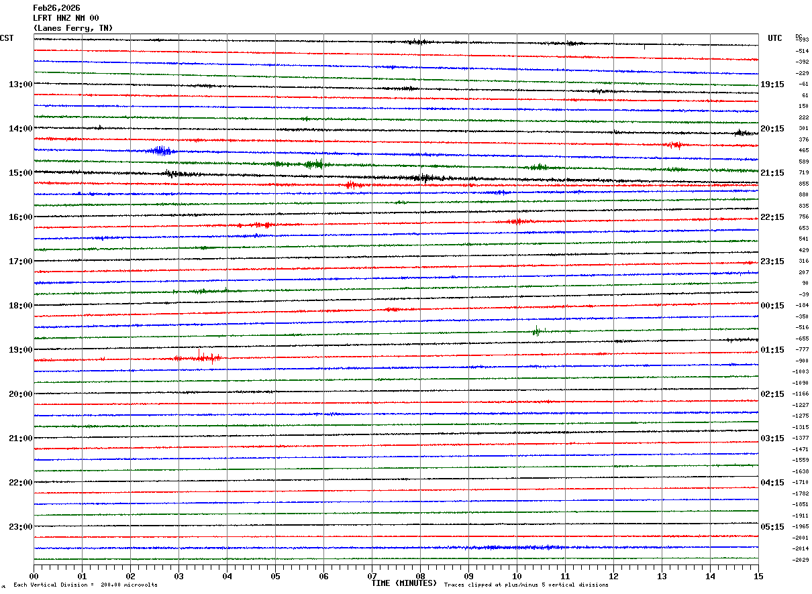Click the 01:15 UTC time label
Image resolution: width=812 pixels, height=594 pixels.
pyautogui.click(x=772, y=350)
